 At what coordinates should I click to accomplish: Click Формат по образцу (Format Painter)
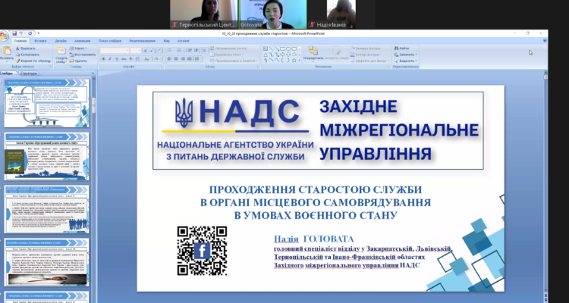tap(33, 61)
